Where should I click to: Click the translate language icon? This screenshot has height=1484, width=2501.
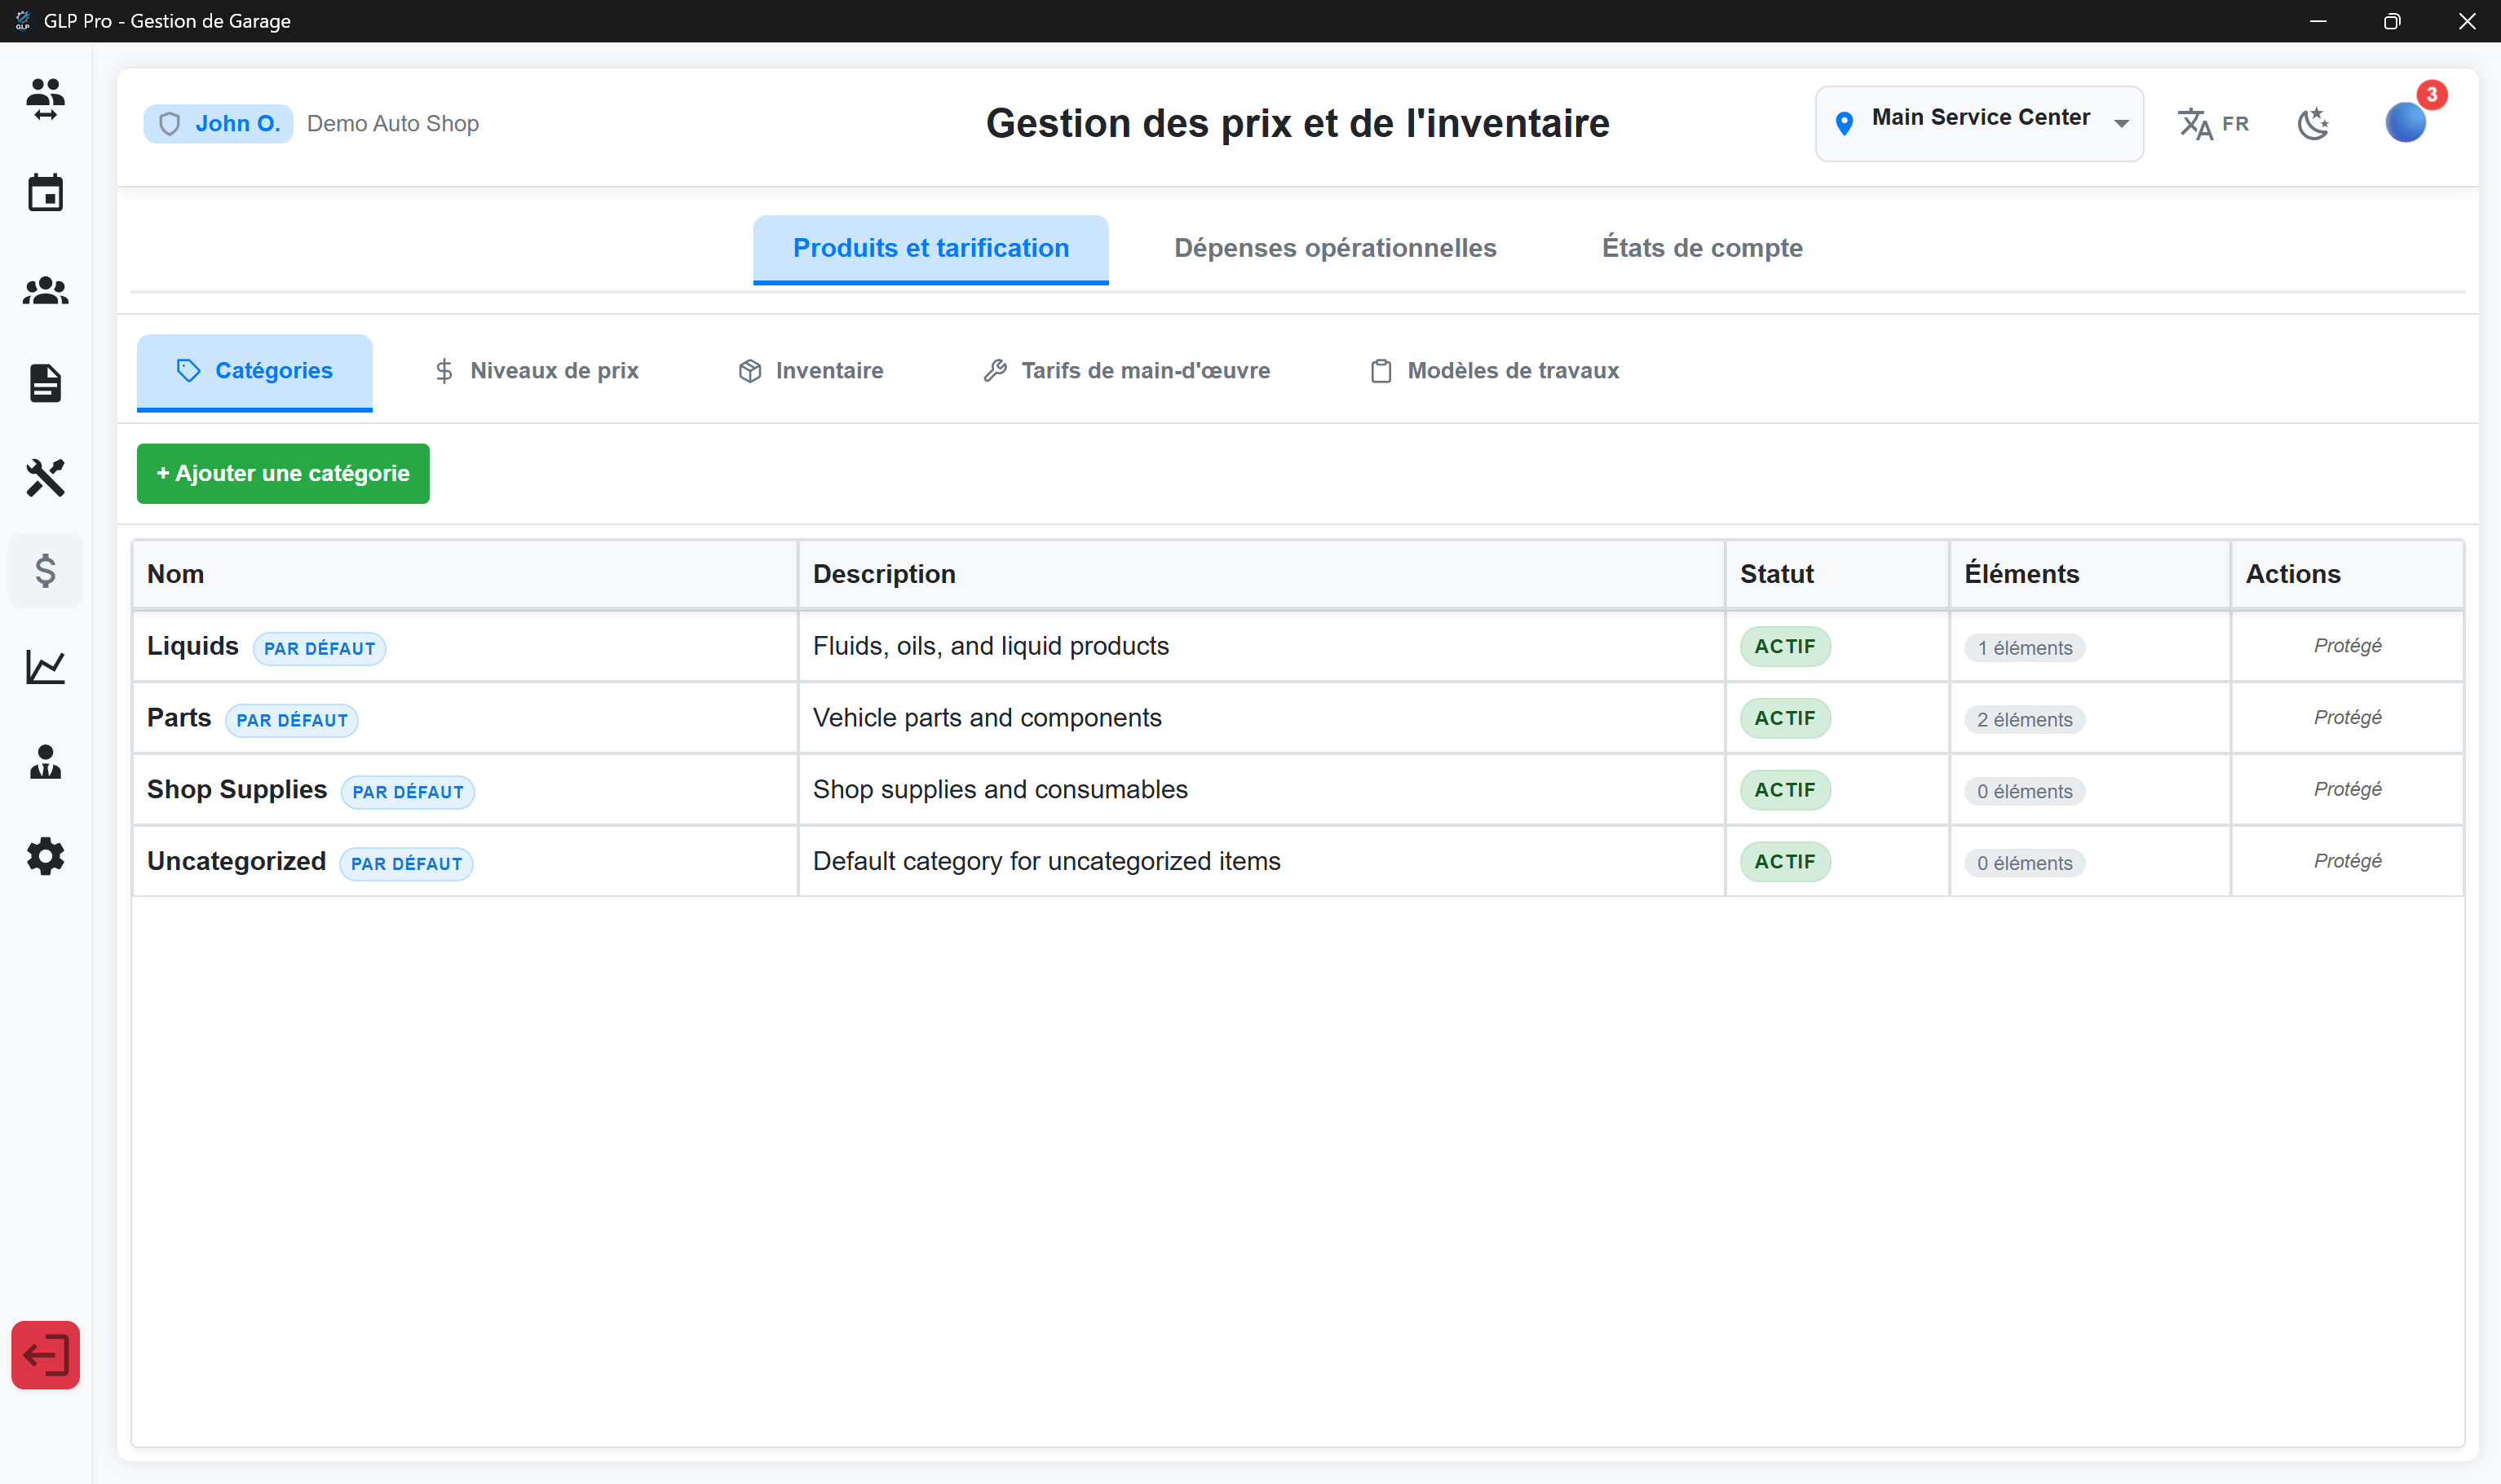[x=2194, y=124]
